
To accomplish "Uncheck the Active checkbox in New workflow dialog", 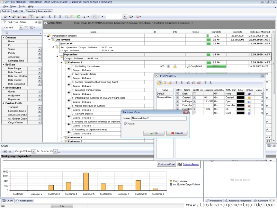I will pyautogui.click(x=126, y=124).
